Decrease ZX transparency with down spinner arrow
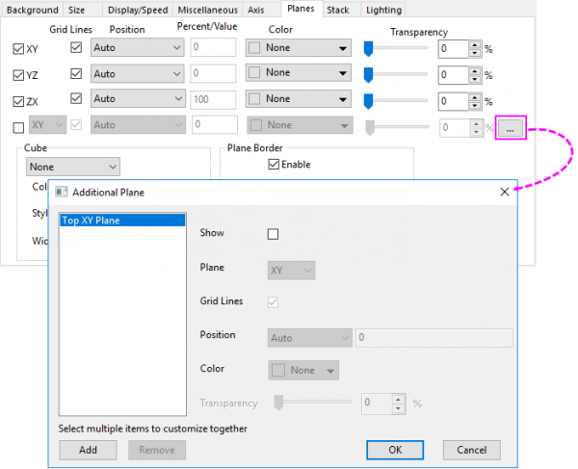 (474, 104)
